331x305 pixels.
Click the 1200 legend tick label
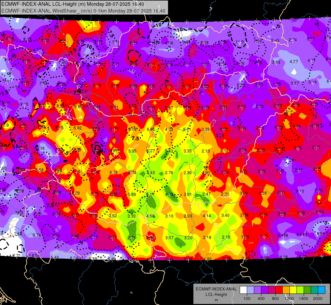coord(289,299)
